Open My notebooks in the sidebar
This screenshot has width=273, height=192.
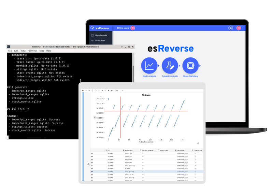click(x=101, y=35)
